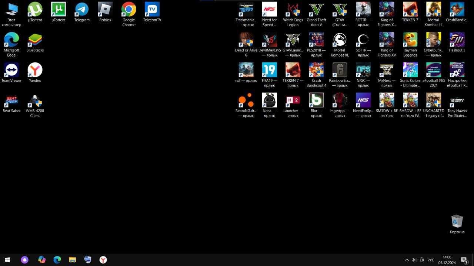Launch the Blur shortcut

(317, 106)
